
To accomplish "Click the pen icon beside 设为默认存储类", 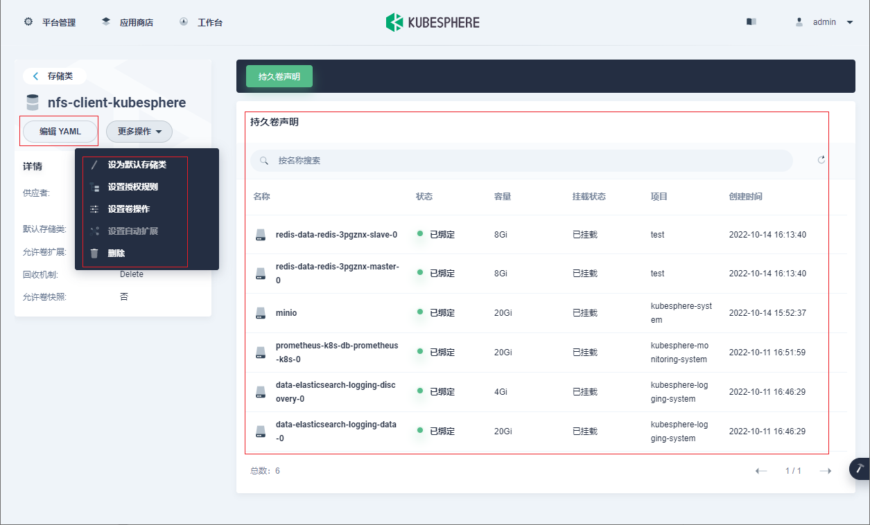I will [94, 165].
